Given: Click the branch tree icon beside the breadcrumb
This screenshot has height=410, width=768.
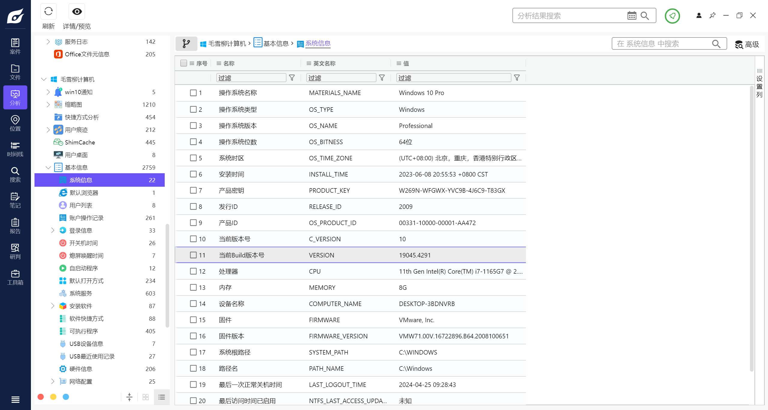Looking at the screenshot, I should click(x=186, y=44).
